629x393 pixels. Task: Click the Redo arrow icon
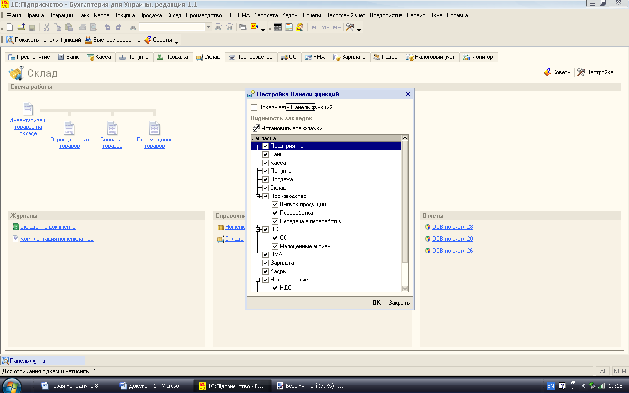point(118,28)
